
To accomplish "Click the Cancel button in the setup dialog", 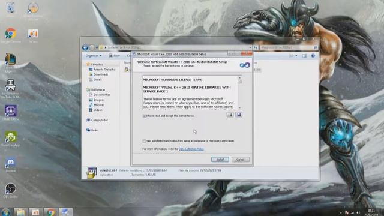I will (x=240, y=160).
